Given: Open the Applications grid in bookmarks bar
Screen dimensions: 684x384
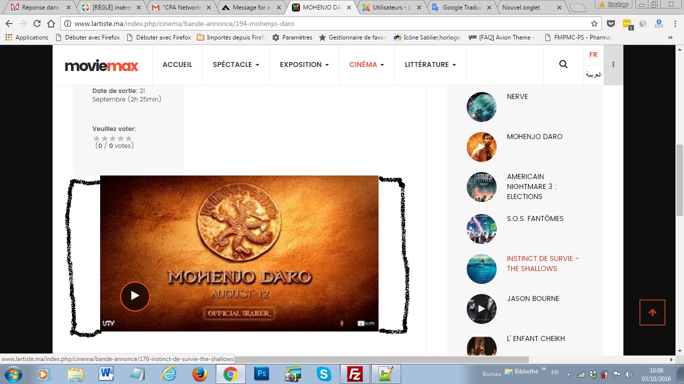Looking at the screenshot, I should coord(27,37).
